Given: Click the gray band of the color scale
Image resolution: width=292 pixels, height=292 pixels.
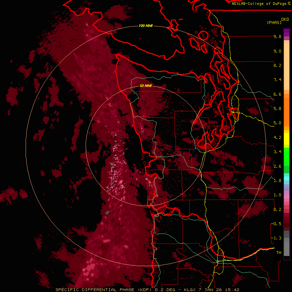Looking at the screenshot, I should tap(286, 244).
